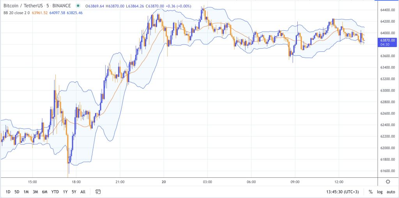
Task: Click the 63000.00 price axis label
Action: [x=388, y=91]
